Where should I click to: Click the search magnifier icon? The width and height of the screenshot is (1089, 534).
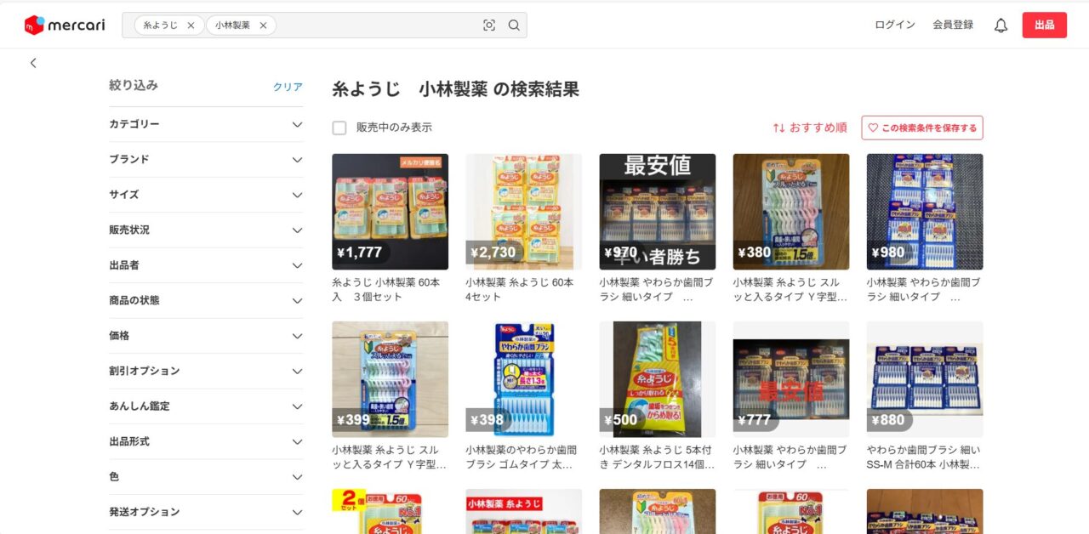pyautogui.click(x=514, y=26)
